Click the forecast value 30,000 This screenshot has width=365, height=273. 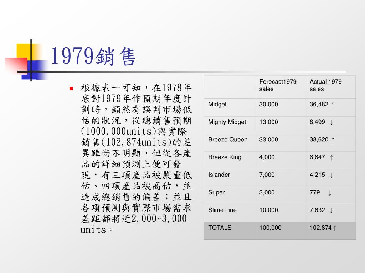click(268, 105)
